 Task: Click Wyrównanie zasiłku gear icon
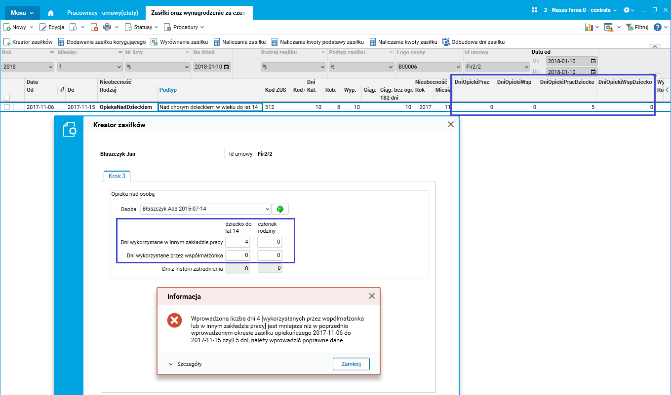pos(155,42)
